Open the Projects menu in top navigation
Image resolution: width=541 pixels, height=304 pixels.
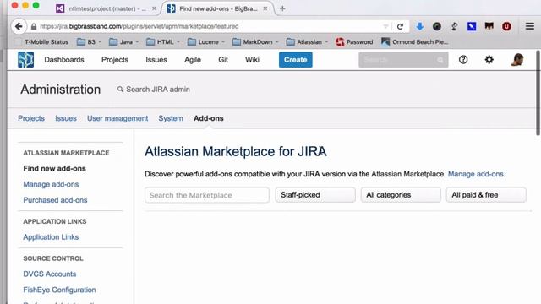click(115, 60)
